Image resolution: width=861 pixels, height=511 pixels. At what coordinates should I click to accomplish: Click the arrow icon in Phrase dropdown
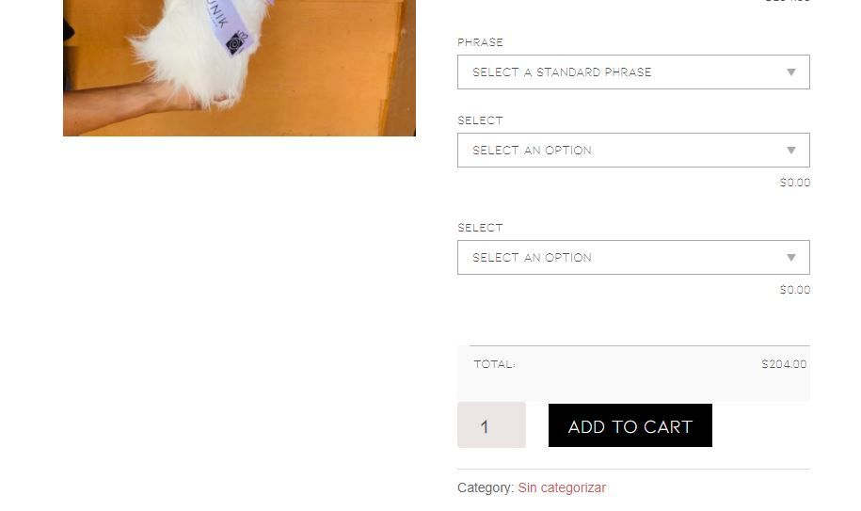point(790,72)
